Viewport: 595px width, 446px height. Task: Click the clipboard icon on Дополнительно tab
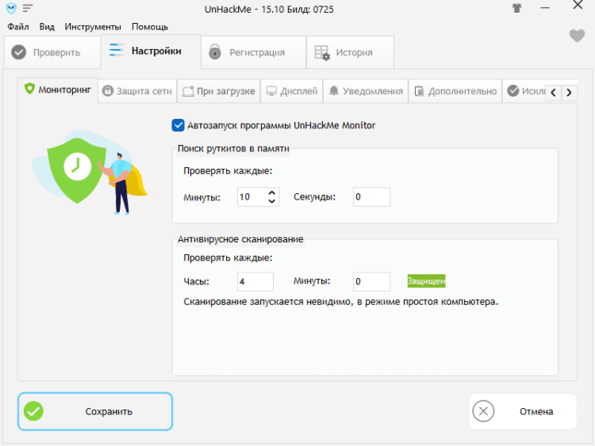coord(419,91)
